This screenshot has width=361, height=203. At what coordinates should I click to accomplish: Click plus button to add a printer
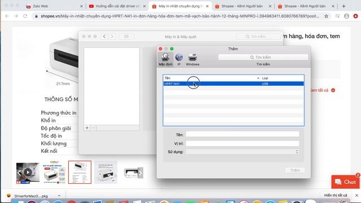click(87, 128)
